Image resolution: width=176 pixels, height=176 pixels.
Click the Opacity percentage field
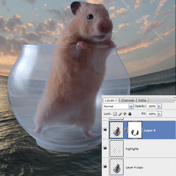(152, 106)
